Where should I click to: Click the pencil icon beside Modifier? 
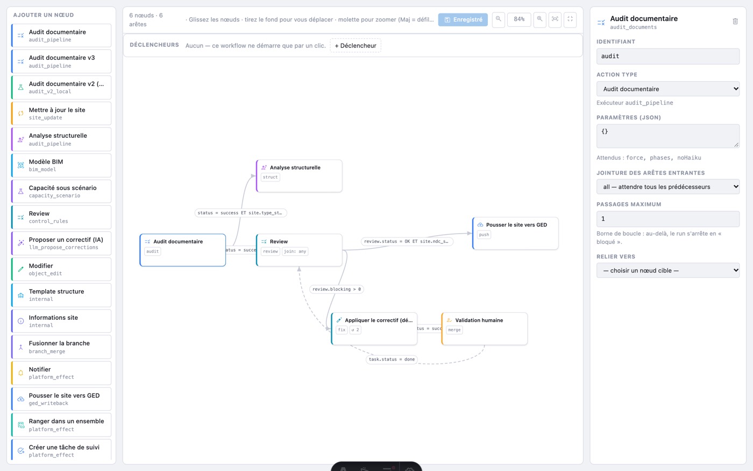20,269
